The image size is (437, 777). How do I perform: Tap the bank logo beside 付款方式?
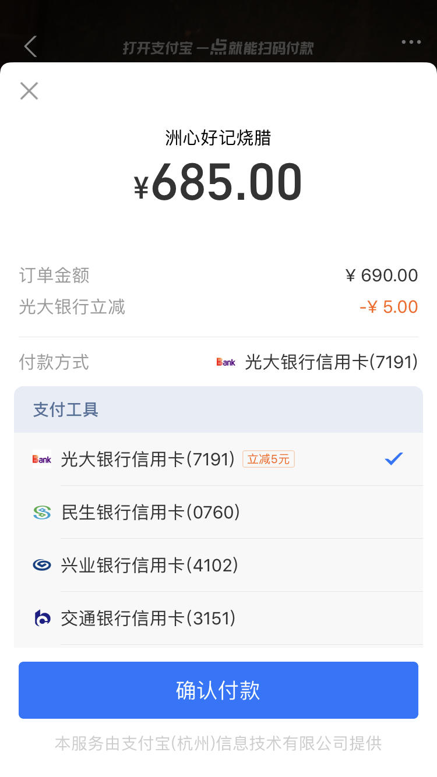click(226, 362)
